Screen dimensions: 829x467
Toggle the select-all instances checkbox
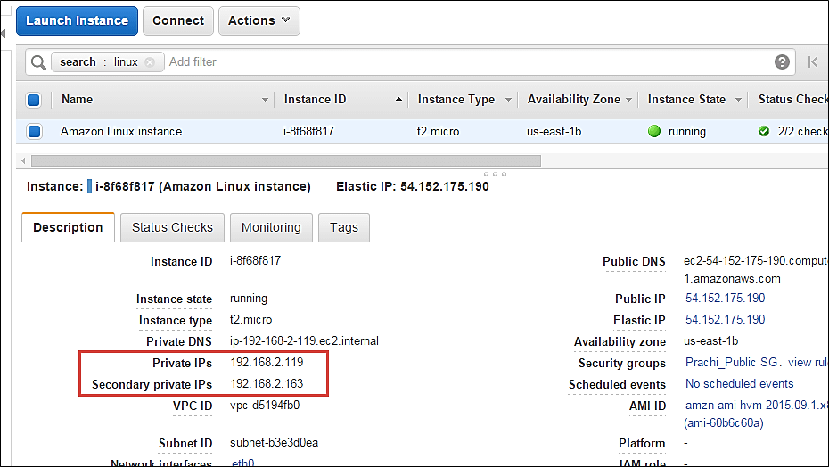pos(34,100)
